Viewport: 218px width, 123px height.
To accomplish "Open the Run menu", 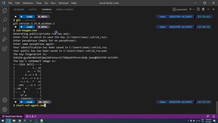I will tap(53, 3).
